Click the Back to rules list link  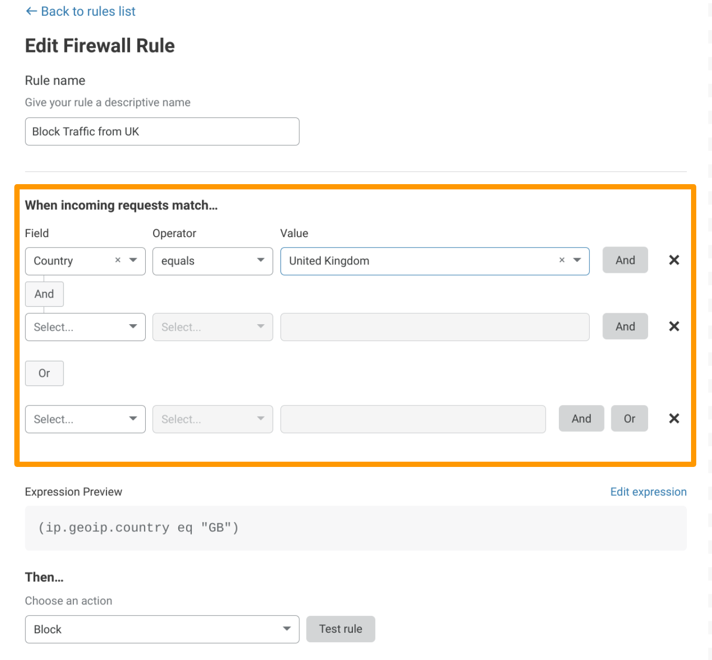click(81, 12)
